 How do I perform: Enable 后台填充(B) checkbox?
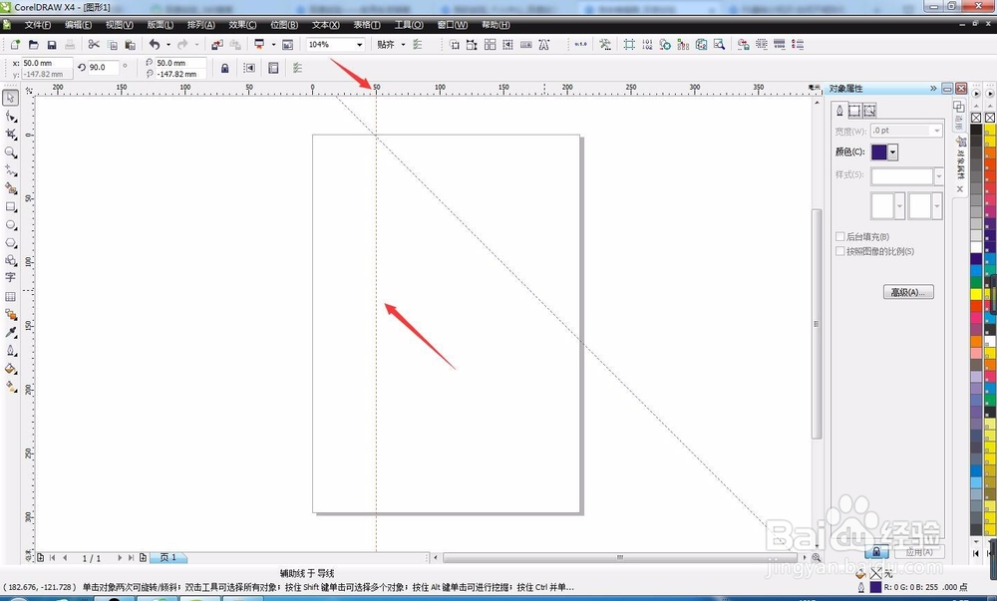[839, 236]
